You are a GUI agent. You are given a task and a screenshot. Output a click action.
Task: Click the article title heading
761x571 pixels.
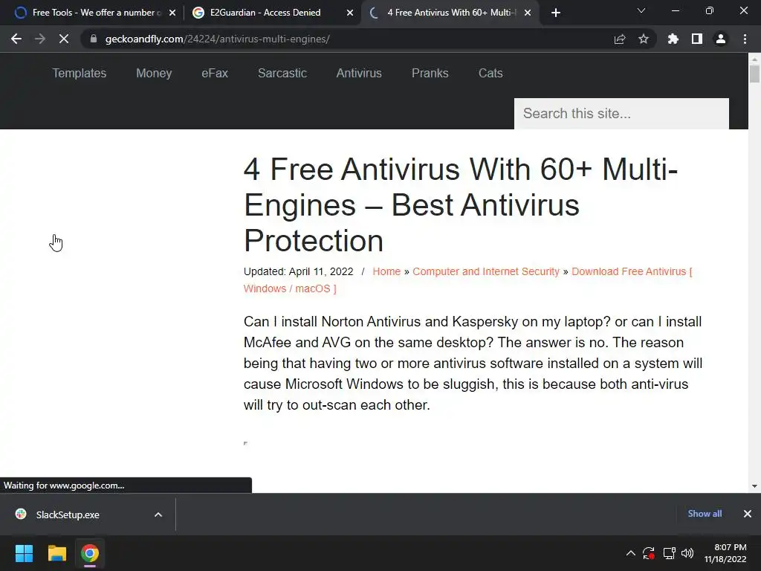tap(460, 205)
